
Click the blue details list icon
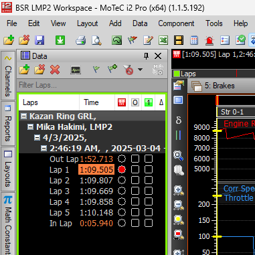pyautogui.click(x=225, y=40)
